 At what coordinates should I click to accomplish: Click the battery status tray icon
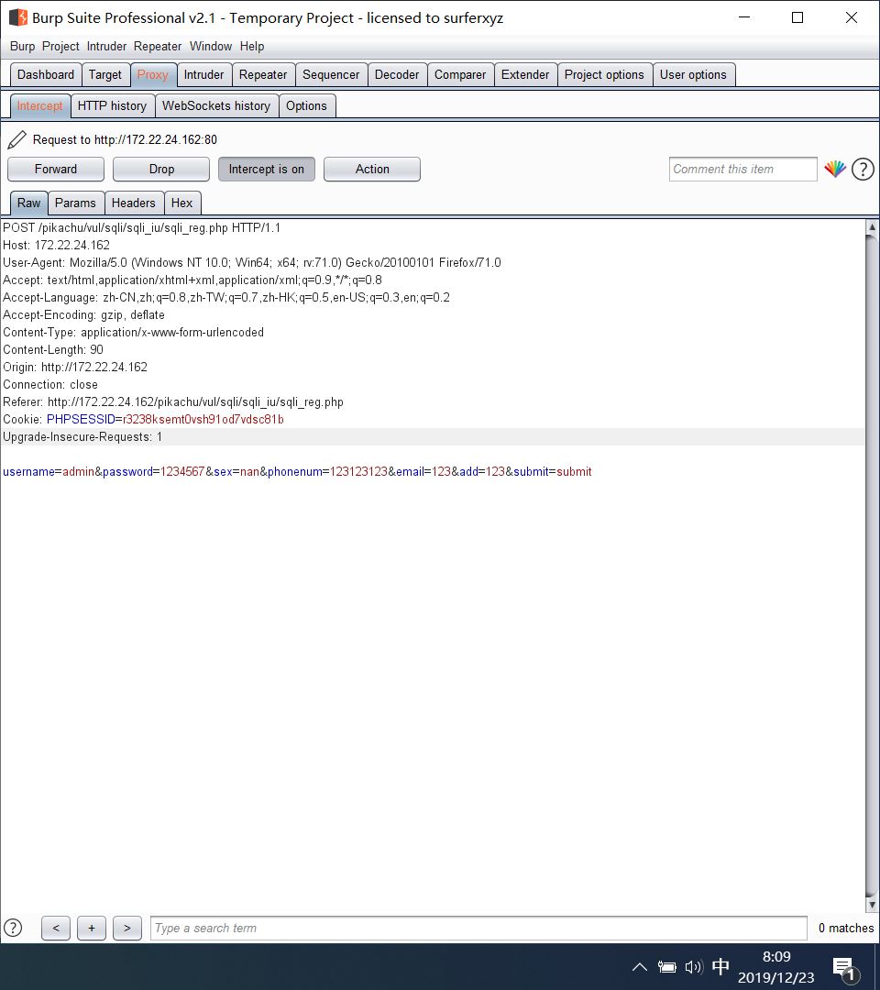(x=666, y=967)
